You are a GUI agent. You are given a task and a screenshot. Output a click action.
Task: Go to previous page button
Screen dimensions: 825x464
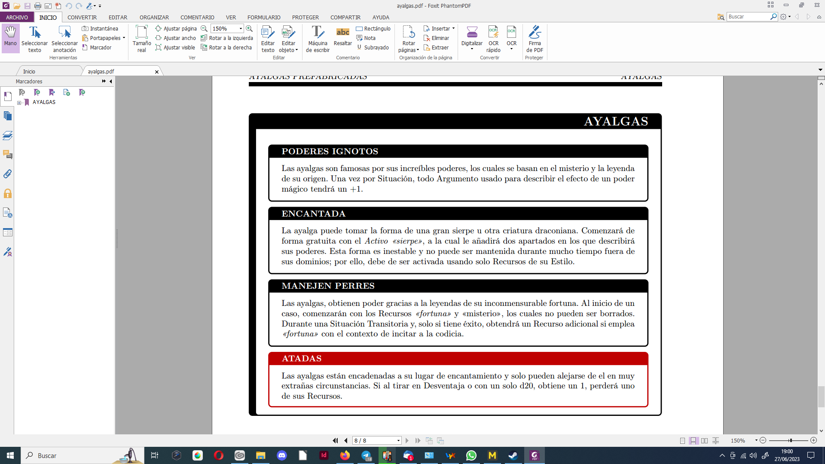coord(346,440)
